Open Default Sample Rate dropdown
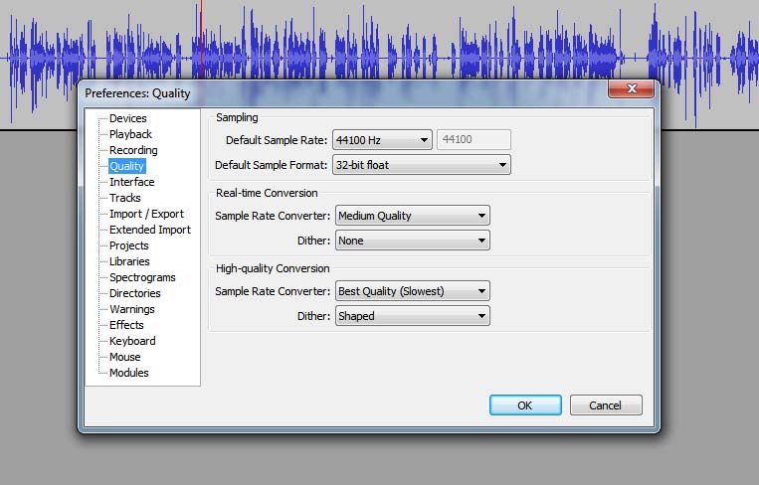The image size is (759, 485). point(382,140)
